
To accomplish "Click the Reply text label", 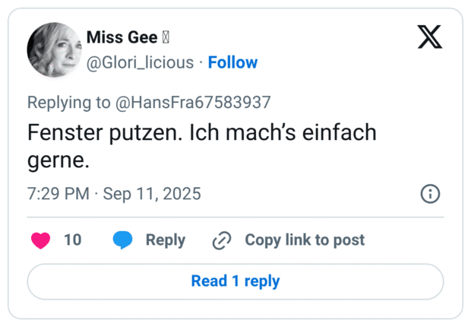I will [165, 240].
